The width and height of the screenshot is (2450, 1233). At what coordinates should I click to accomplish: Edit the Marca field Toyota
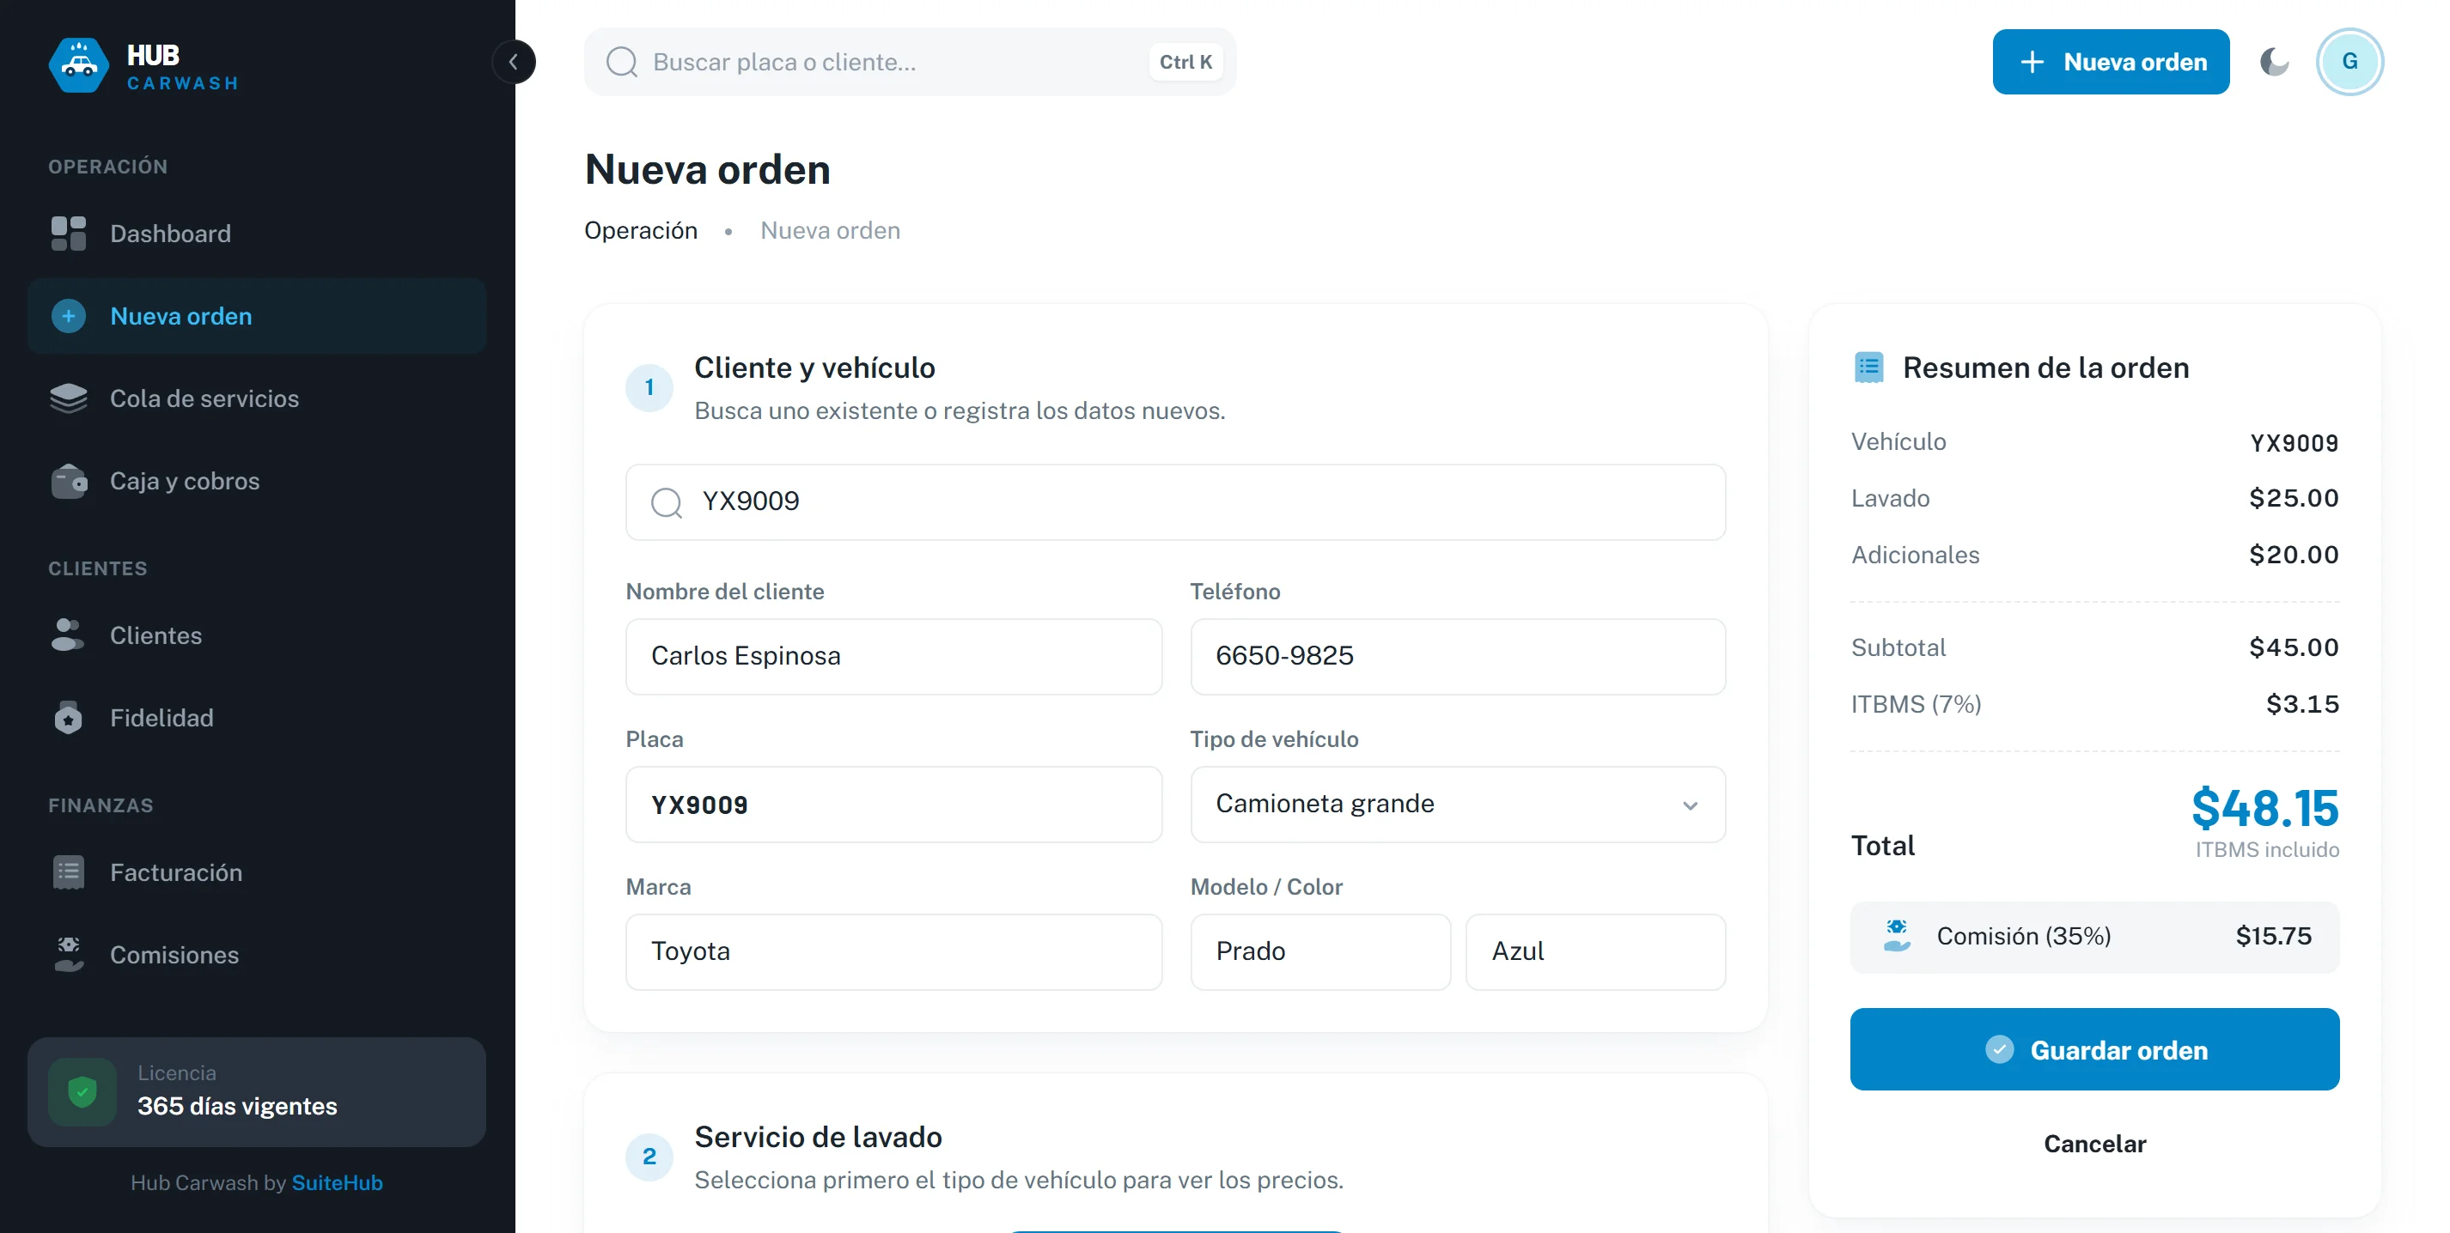(893, 952)
